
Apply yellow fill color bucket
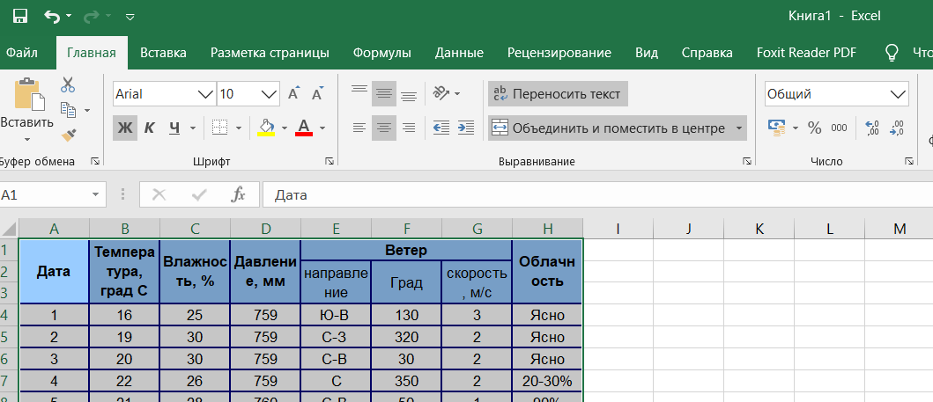266,128
